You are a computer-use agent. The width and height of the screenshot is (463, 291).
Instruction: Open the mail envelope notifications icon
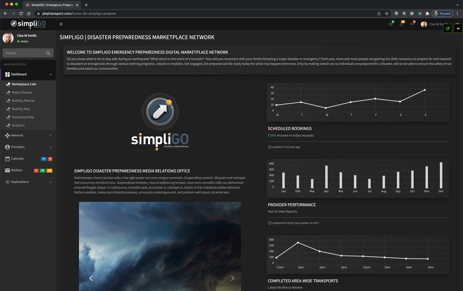[391, 24]
